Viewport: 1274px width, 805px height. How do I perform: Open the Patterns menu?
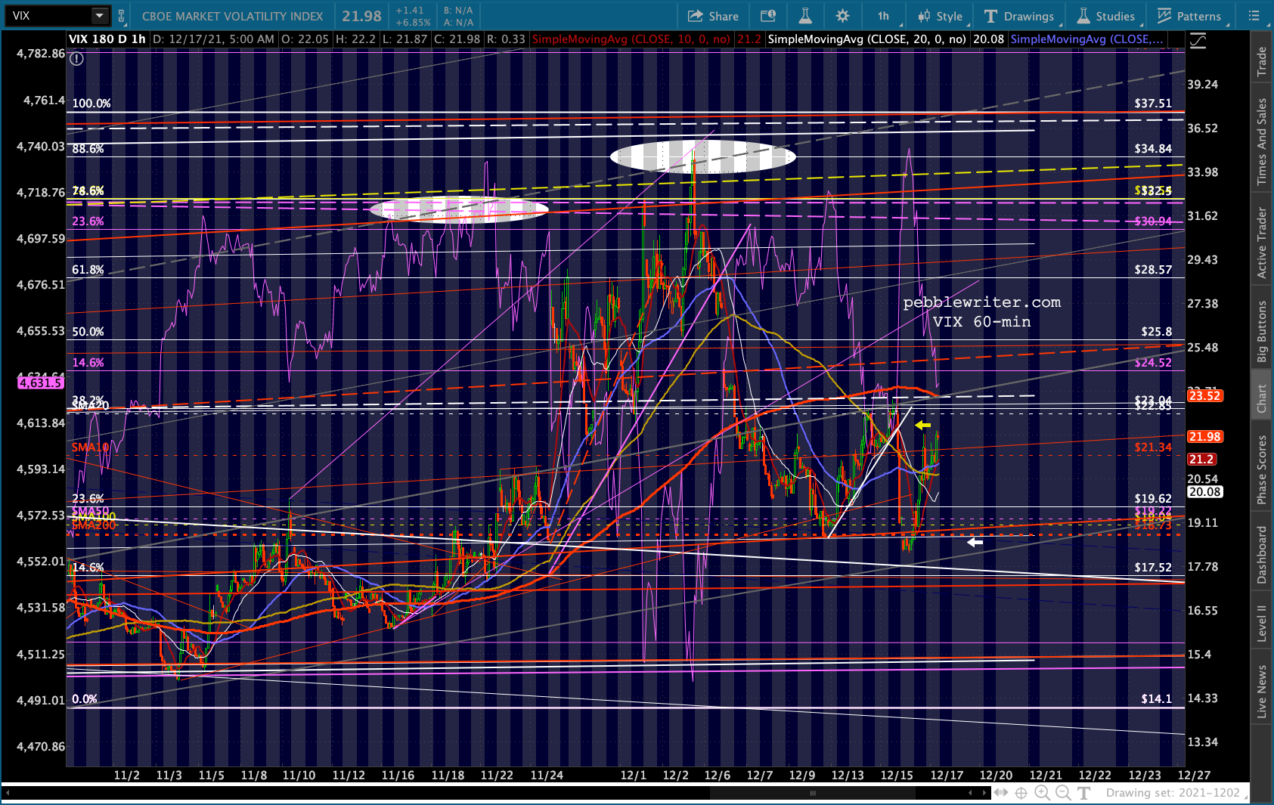pos(1189,16)
